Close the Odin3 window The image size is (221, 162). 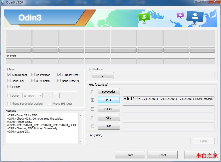pos(215,2)
